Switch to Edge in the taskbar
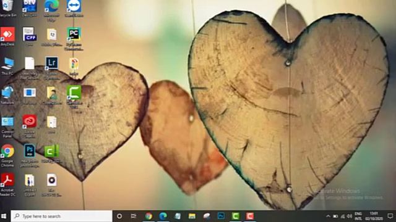This screenshot has height=222, width=396. tap(163, 216)
